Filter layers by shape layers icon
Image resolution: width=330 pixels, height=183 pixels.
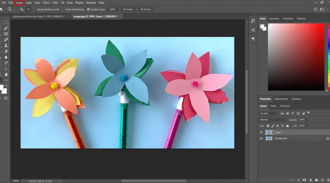[x=298, y=113]
